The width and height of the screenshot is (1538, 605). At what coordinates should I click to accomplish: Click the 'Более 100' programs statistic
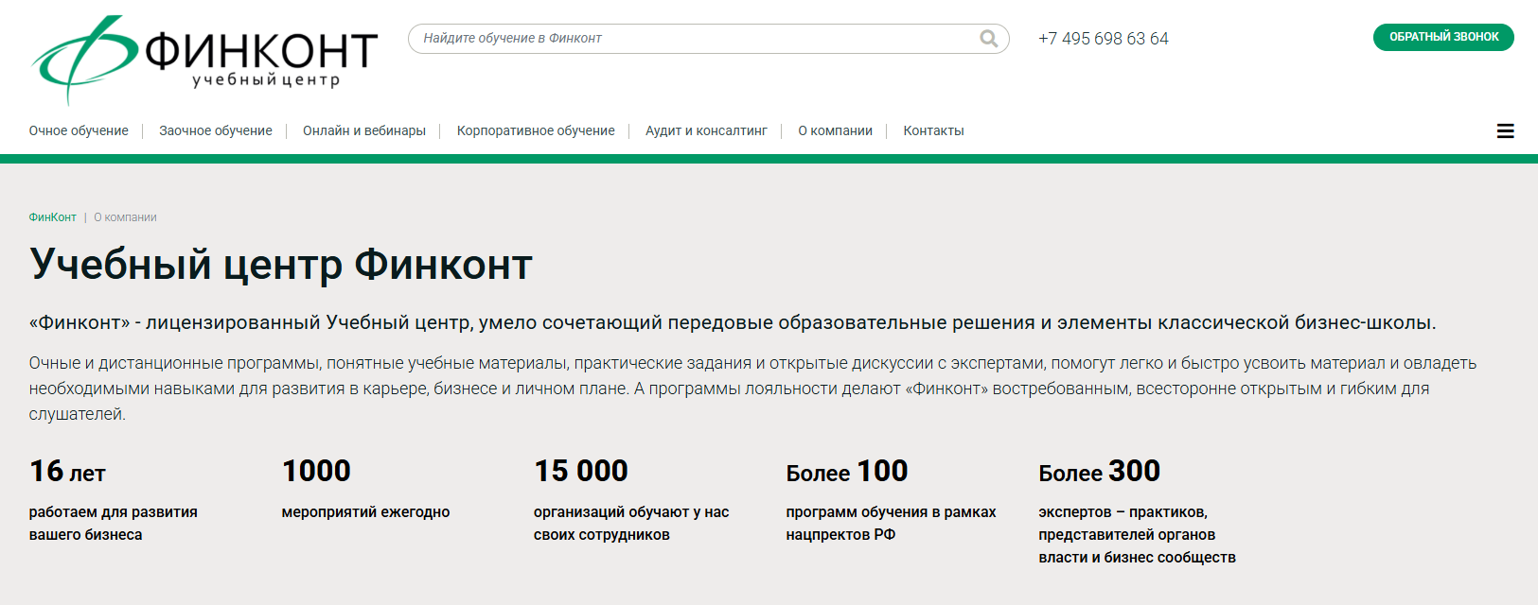click(847, 471)
